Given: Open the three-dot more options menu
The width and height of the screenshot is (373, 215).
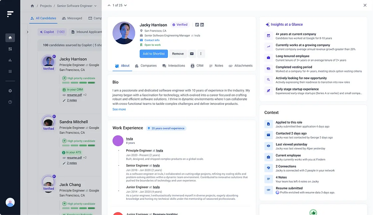Looking at the screenshot, I should (201, 54).
